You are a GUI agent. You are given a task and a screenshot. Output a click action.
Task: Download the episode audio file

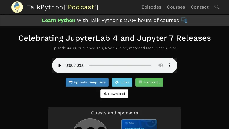[x=114, y=94]
